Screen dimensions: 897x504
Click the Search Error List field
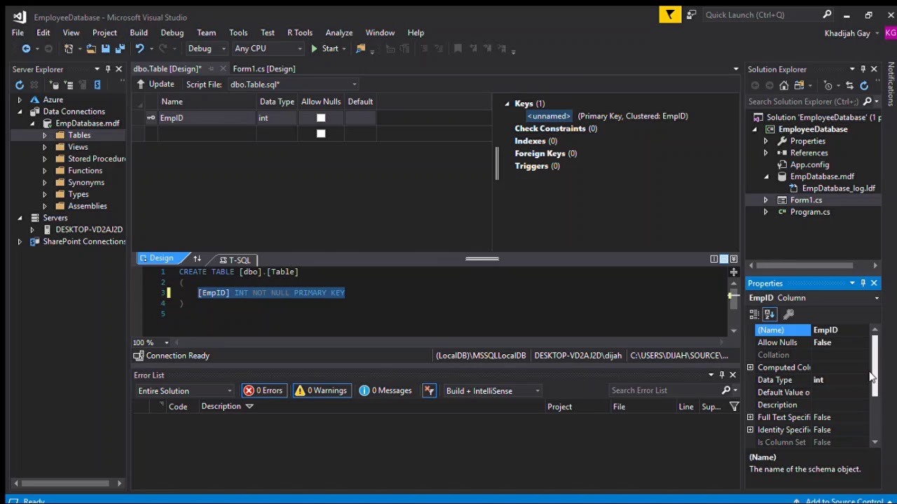tap(664, 391)
